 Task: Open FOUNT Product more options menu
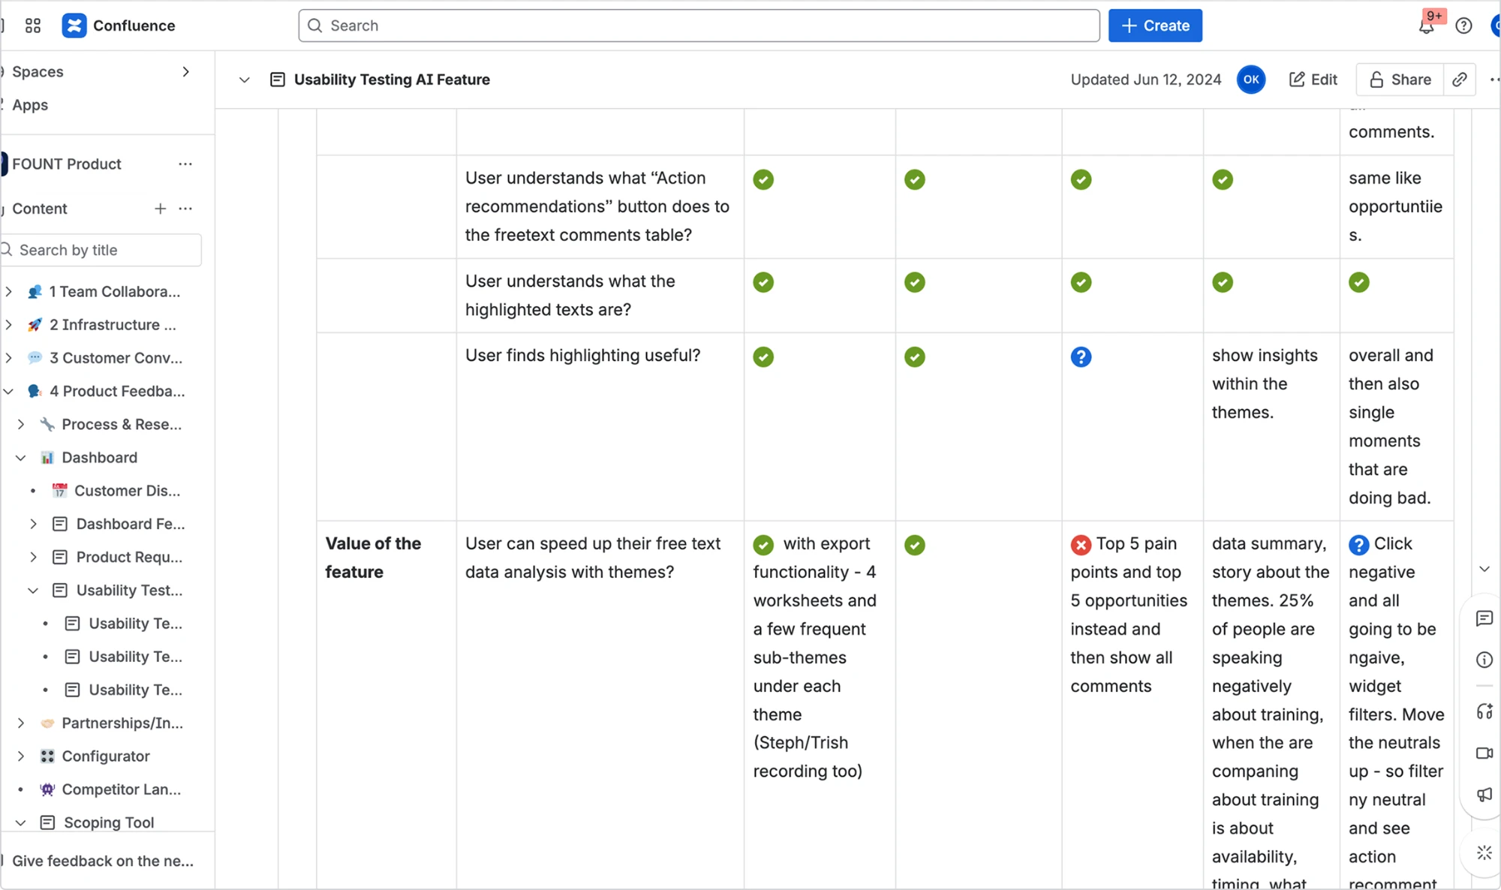click(x=185, y=164)
